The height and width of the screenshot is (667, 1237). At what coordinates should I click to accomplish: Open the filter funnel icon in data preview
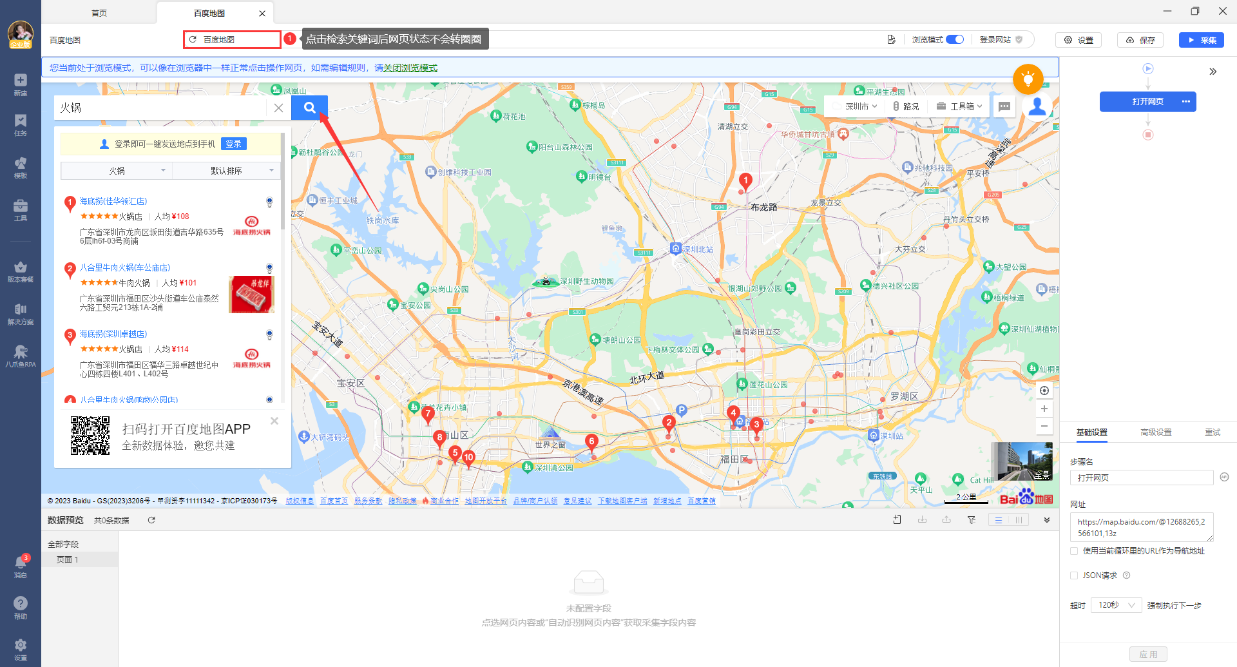[972, 520]
